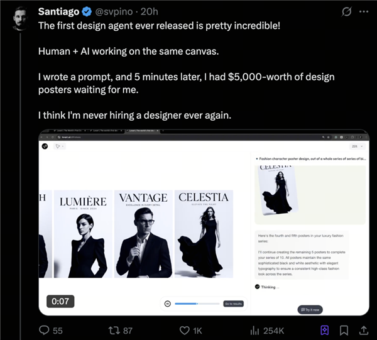Bookmark this tweet
Viewport: 377px width, 340px height.
point(344,330)
